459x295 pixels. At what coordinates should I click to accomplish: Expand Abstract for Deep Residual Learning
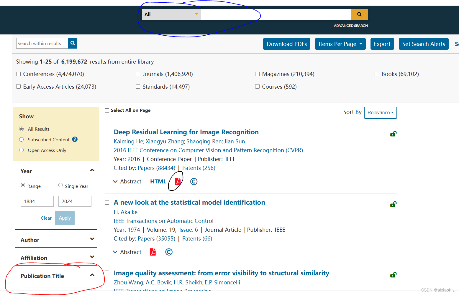127,182
